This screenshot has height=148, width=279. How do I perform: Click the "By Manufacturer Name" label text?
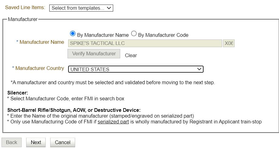tap(103, 35)
